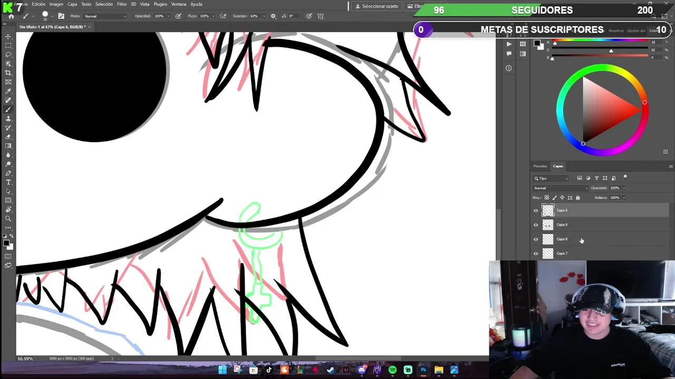Hide layer Capa 7

point(536,253)
